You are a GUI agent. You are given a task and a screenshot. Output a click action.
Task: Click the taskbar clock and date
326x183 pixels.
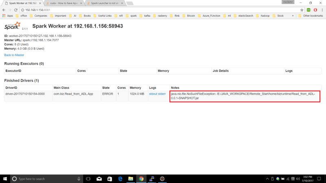point(308,179)
